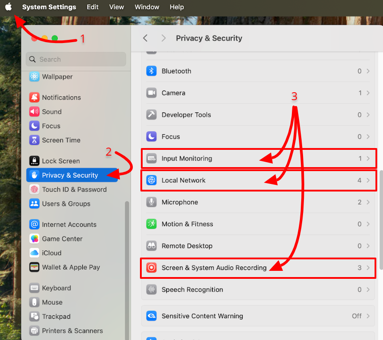Click the Bluetooth icon in privacy list
The width and height of the screenshot is (383, 340).
click(x=152, y=71)
